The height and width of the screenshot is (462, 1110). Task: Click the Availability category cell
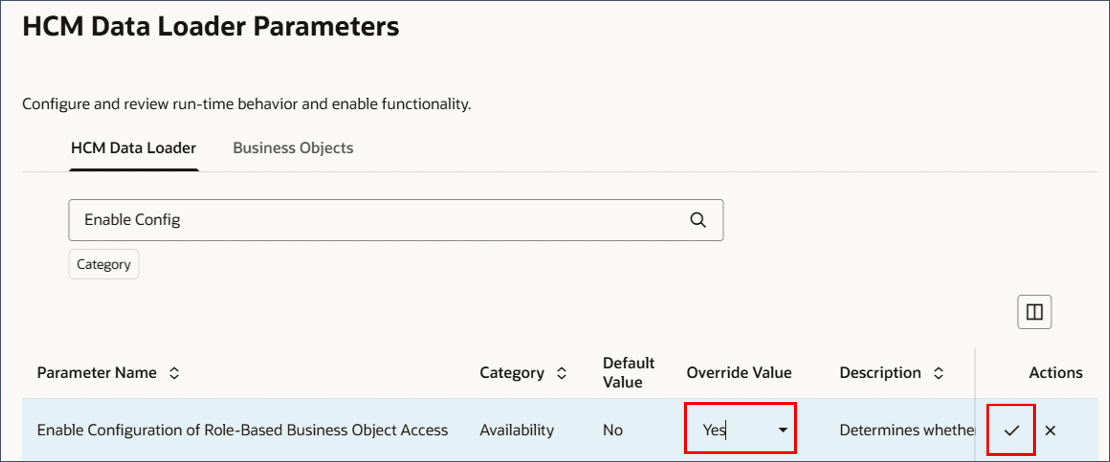tap(517, 430)
